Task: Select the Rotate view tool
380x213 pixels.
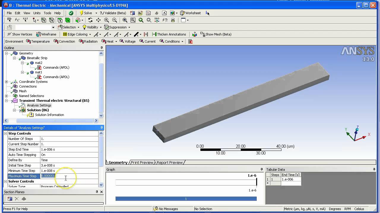Action: coord(90,20)
